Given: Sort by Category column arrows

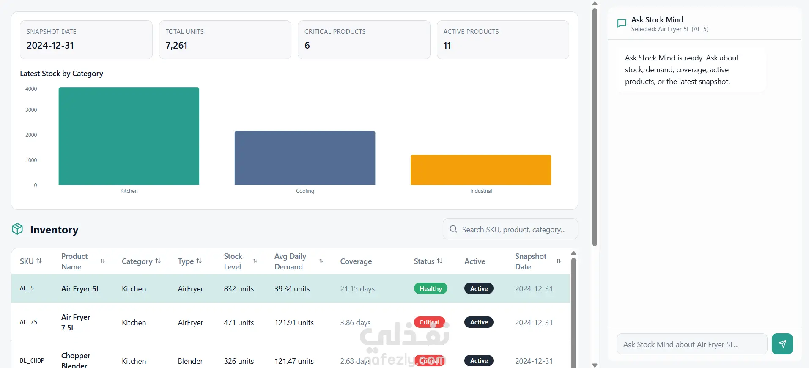Looking at the screenshot, I should coord(158,261).
